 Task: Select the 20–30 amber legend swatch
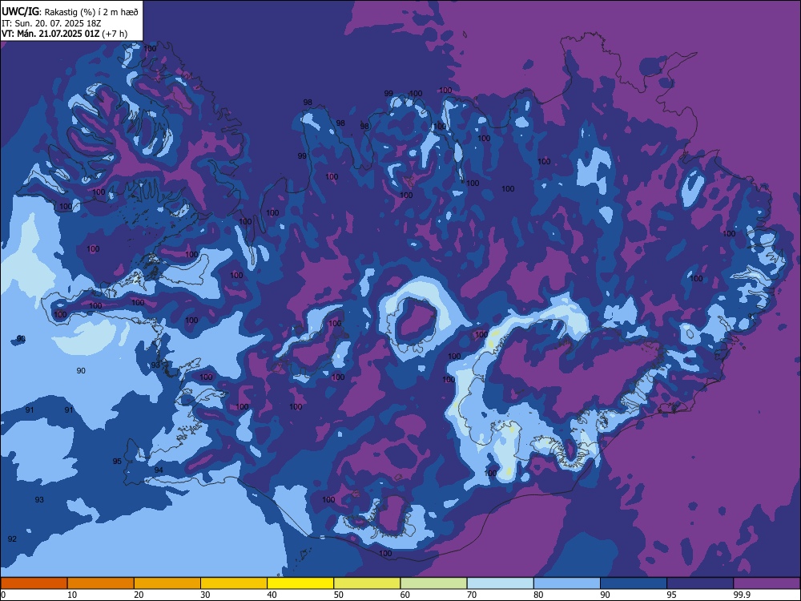tap(167, 583)
